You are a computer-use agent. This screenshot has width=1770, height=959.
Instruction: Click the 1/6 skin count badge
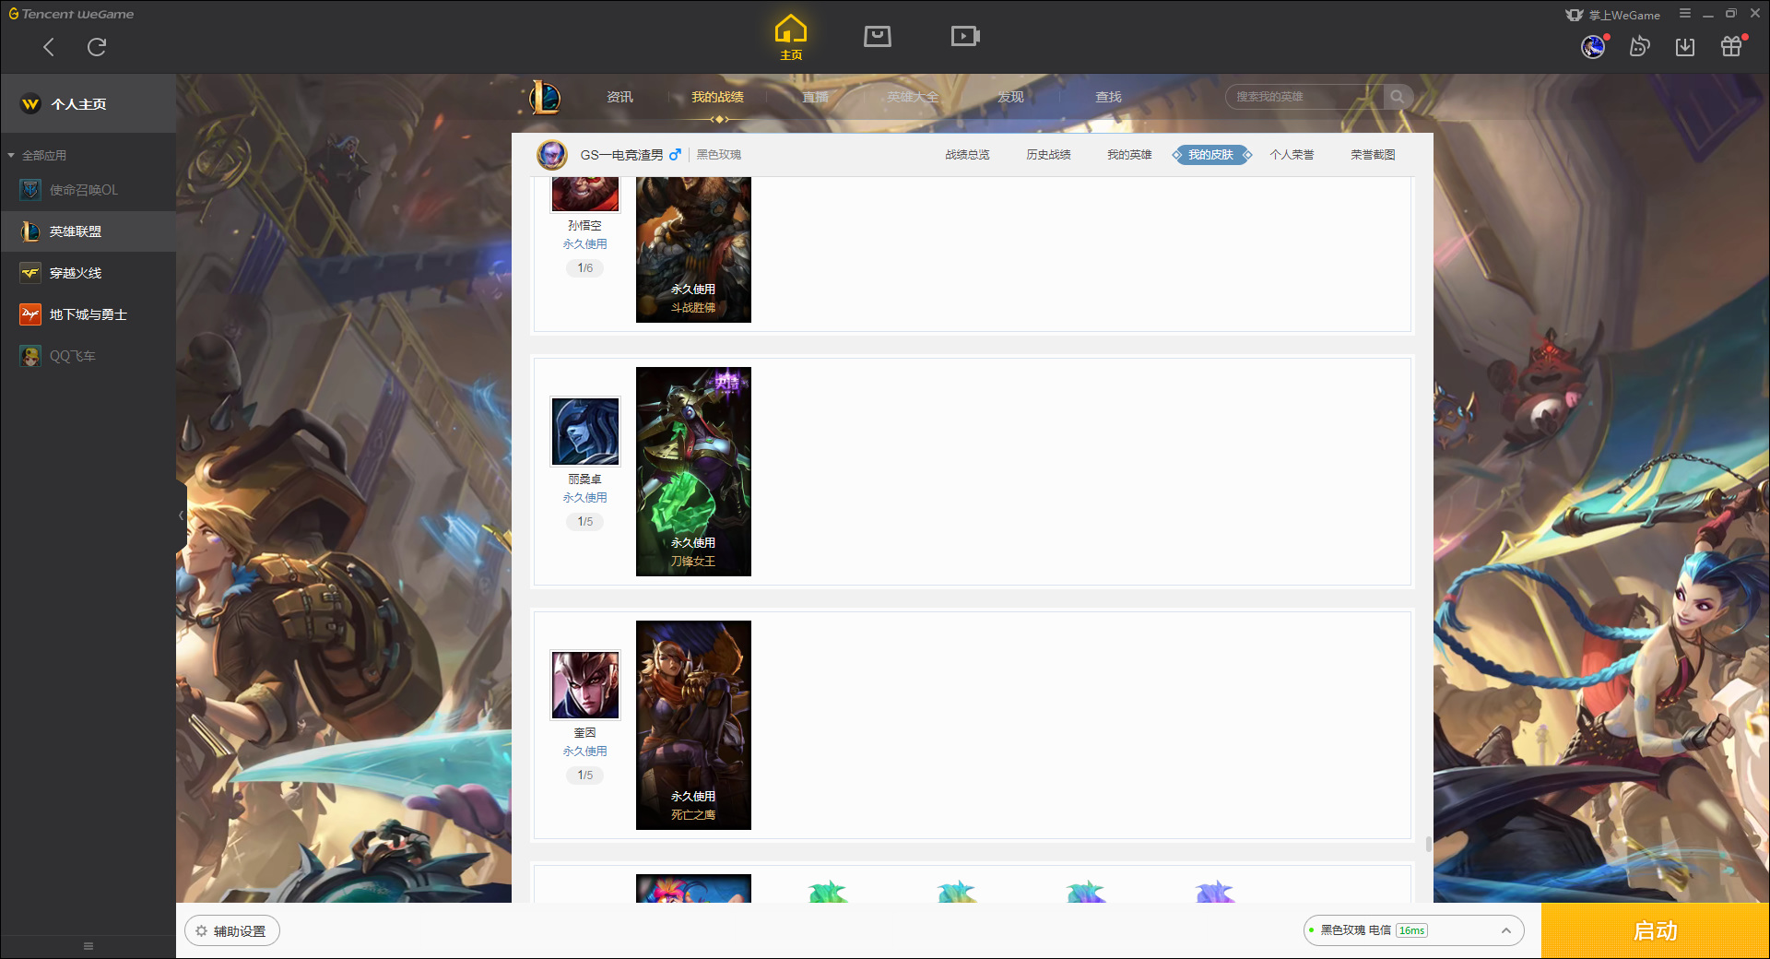585,268
